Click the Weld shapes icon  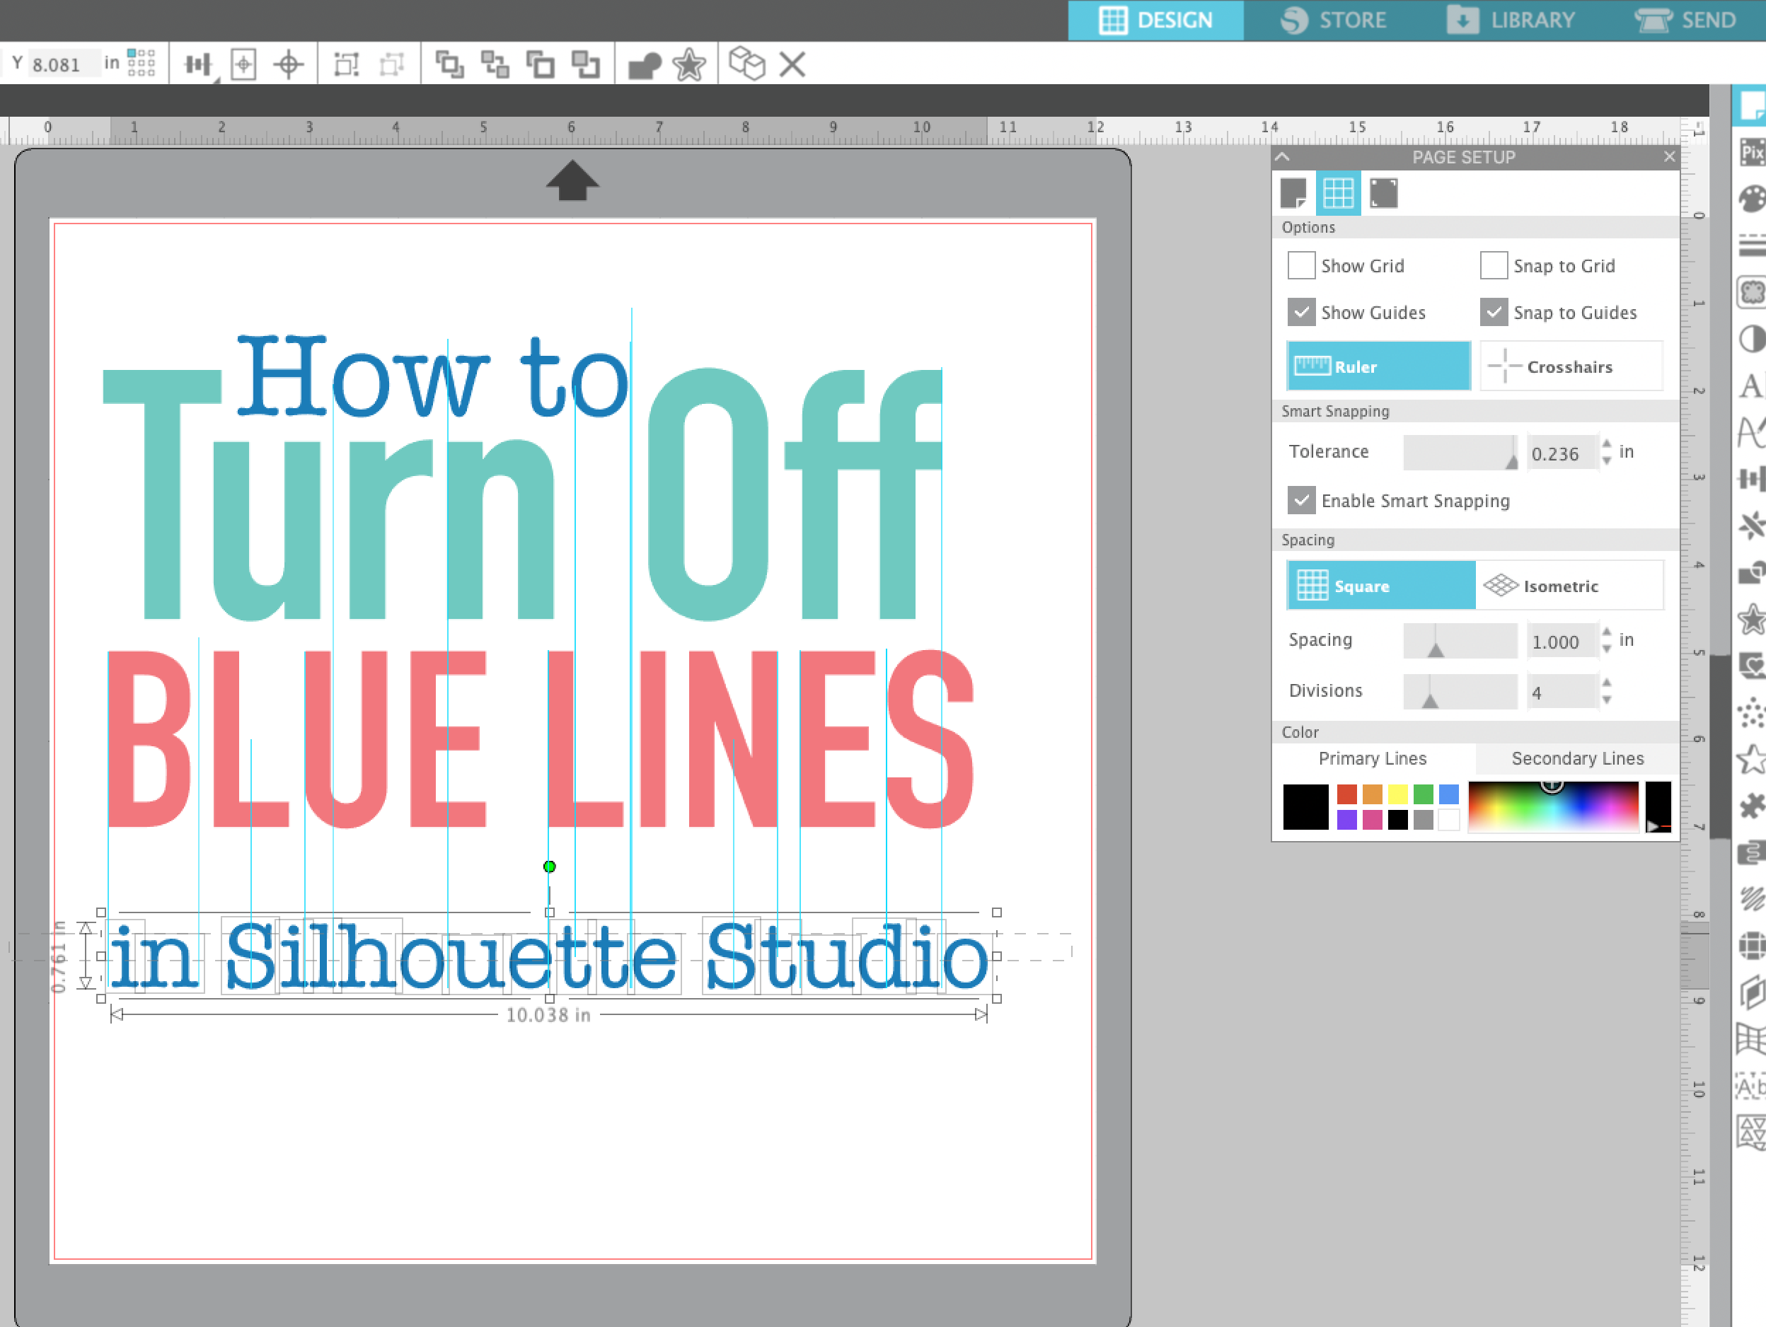pos(645,66)
